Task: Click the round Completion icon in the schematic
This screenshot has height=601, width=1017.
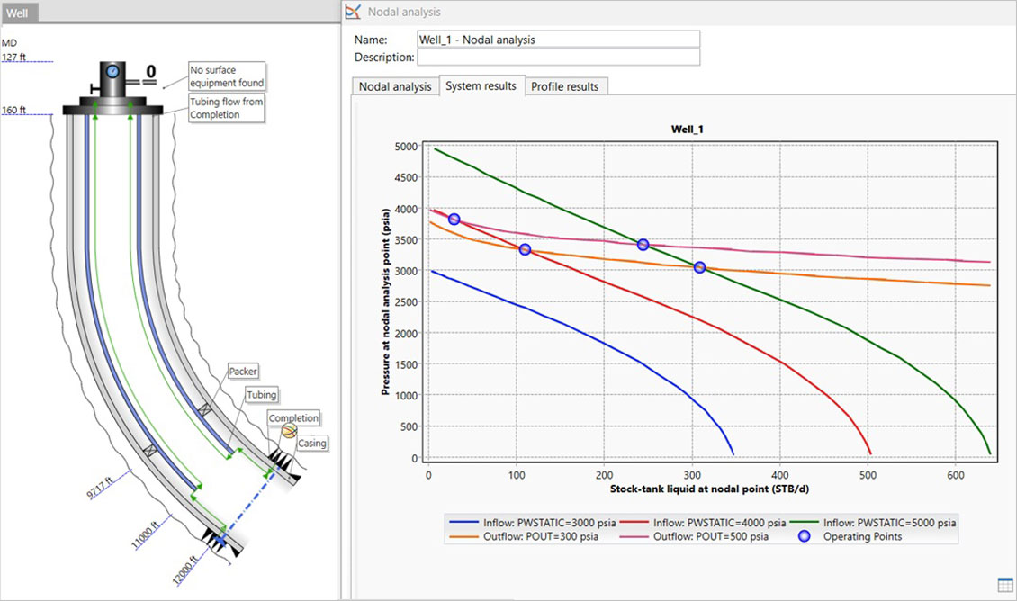Action: coord(288,432)
